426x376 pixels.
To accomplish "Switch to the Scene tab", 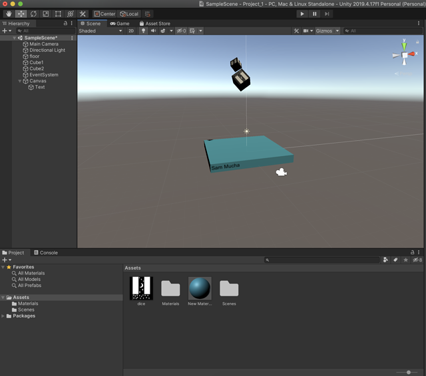I will (x=91, y=24).
